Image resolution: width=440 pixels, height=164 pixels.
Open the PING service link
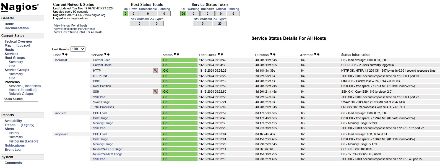point(97,81)
